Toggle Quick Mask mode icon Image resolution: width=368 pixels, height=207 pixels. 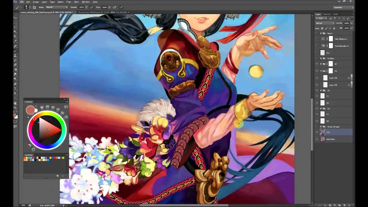(x=15, y=121)
